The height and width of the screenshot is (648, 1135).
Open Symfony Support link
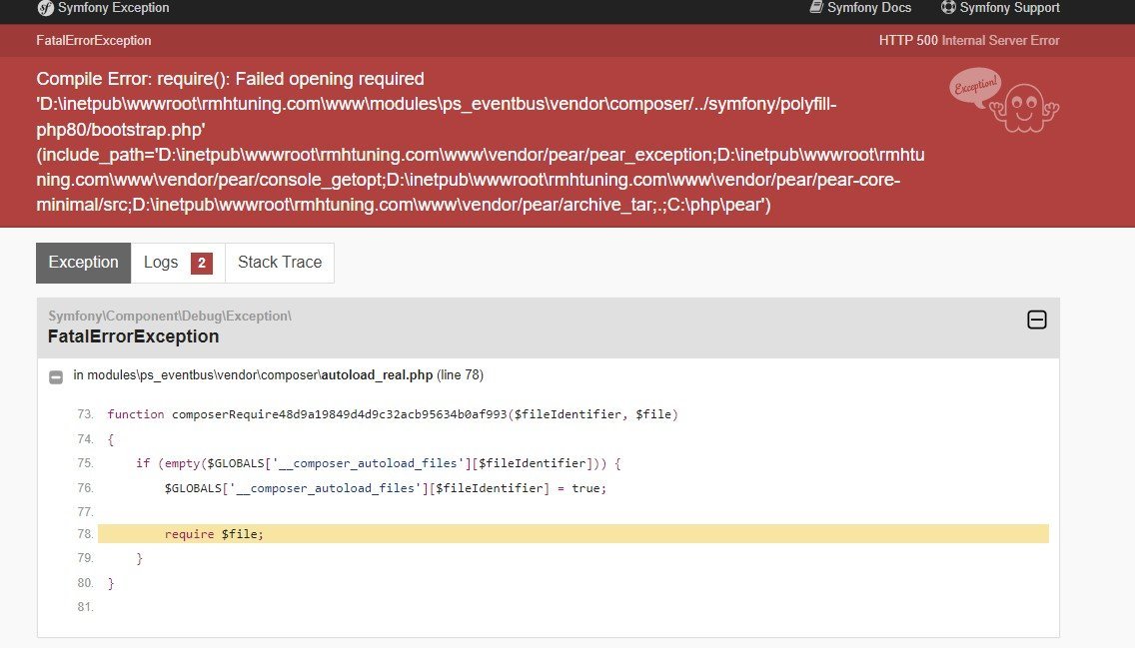pos(1000,8)
